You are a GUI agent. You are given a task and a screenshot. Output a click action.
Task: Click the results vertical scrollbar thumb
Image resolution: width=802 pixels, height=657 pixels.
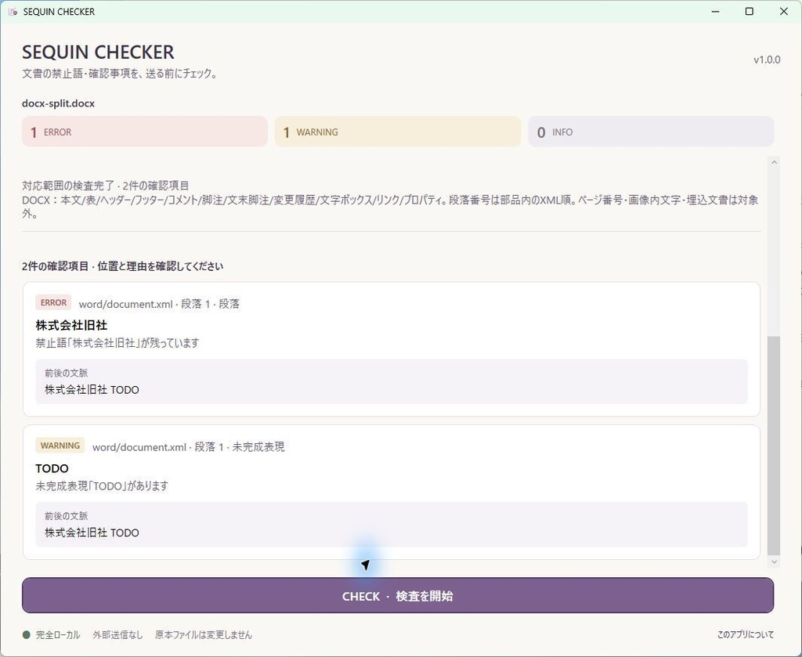(x=774, y=446)
